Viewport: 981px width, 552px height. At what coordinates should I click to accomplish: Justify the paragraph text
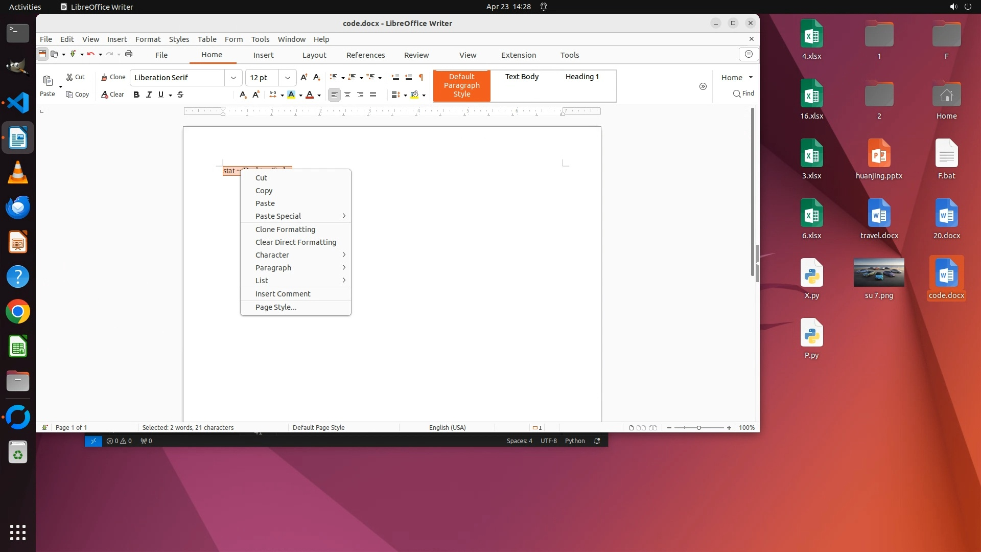click(373, 95)
